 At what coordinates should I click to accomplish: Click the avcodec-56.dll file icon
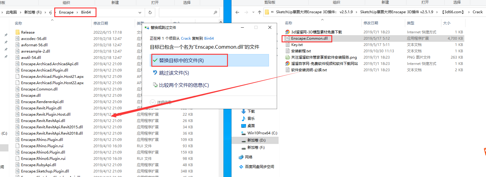(x=17, y=38)
